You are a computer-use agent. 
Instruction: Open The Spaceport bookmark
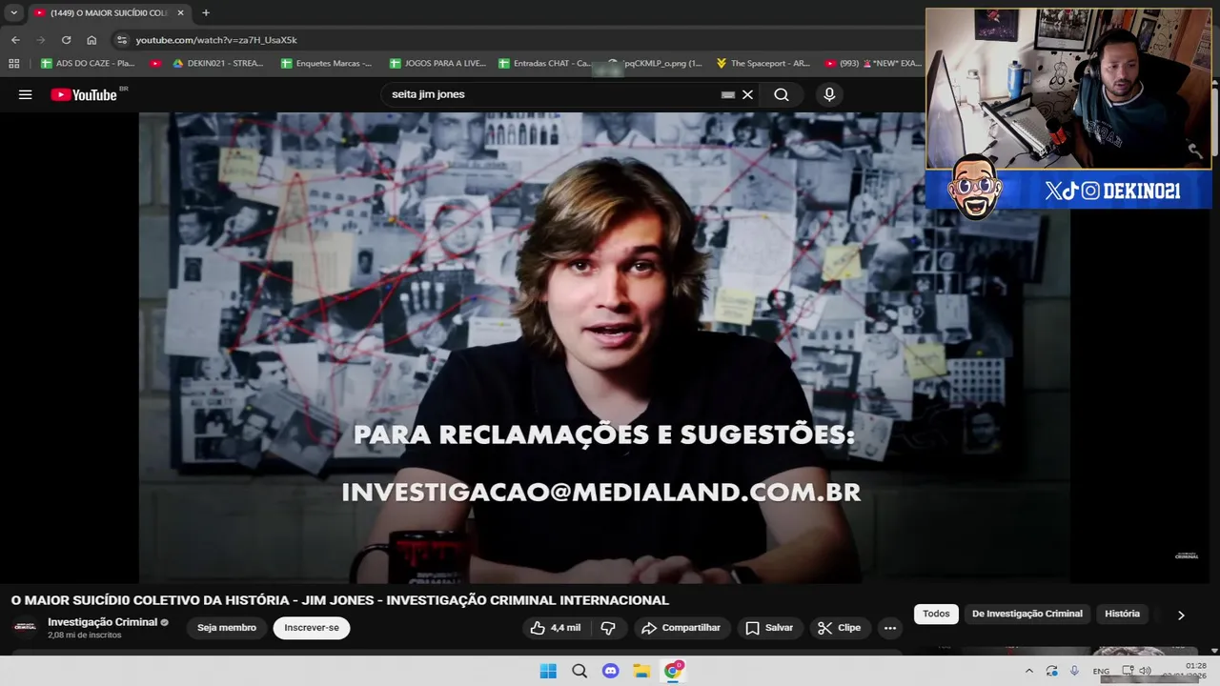click(763, 63)
